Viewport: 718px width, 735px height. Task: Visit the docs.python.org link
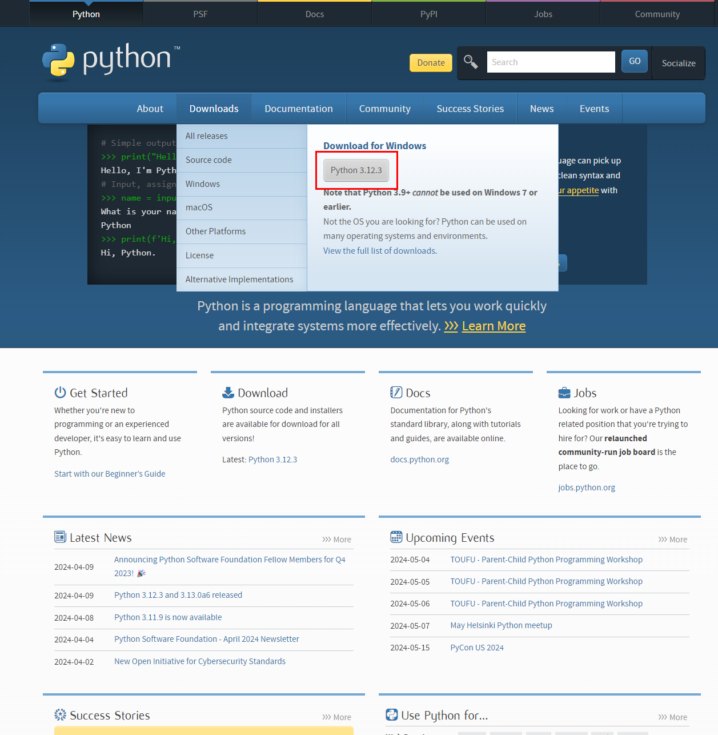click(x=419, y=460)
